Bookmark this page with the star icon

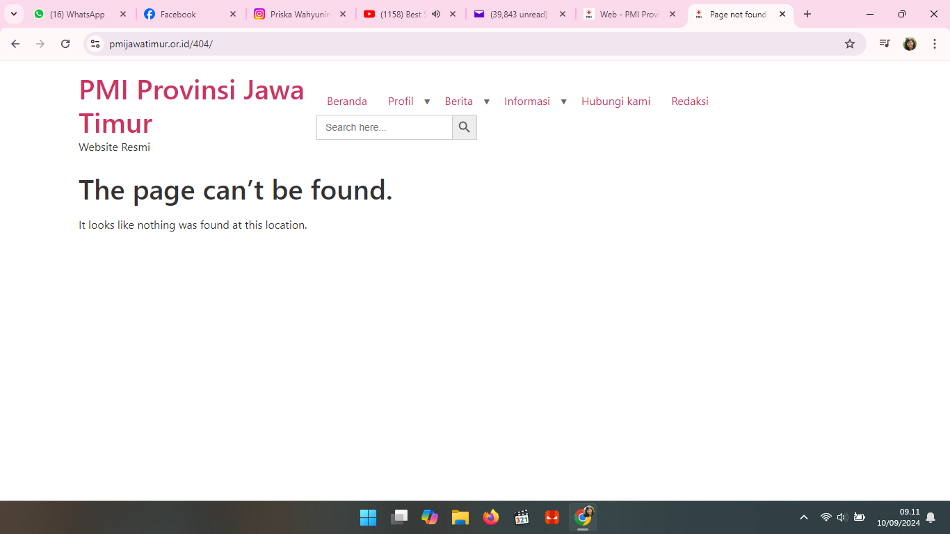coord(849,44)
